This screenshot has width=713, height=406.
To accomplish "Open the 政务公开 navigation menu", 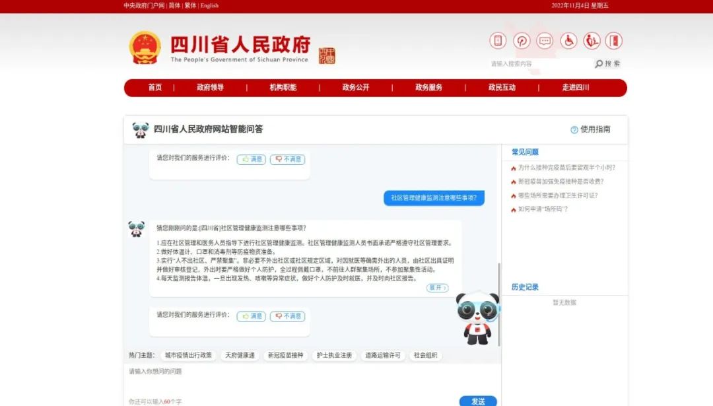I will [356, 88].
